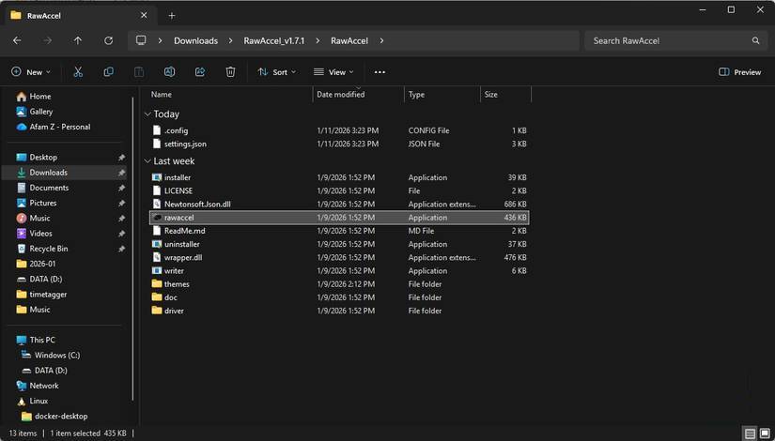Switch to details view in status bar

(750, 433)
